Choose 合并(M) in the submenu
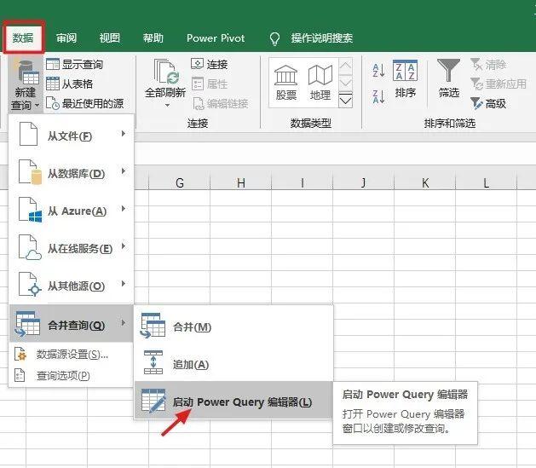 click(233, 326)
